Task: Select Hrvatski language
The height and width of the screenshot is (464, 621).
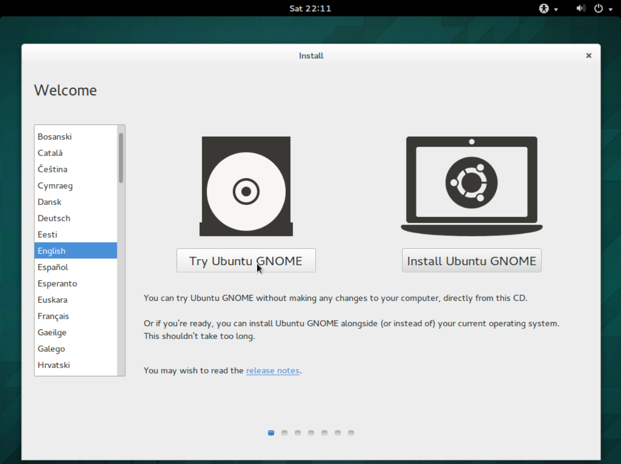Action: (x=76, y=365)
